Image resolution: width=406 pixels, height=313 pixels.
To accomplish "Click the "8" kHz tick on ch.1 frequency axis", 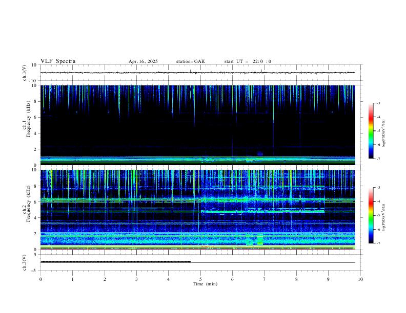I will coord(35,101).
